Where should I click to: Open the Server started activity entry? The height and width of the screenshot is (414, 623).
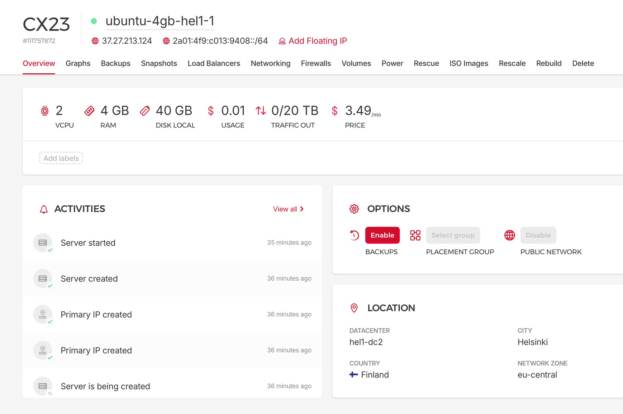(x=88, y=243)
